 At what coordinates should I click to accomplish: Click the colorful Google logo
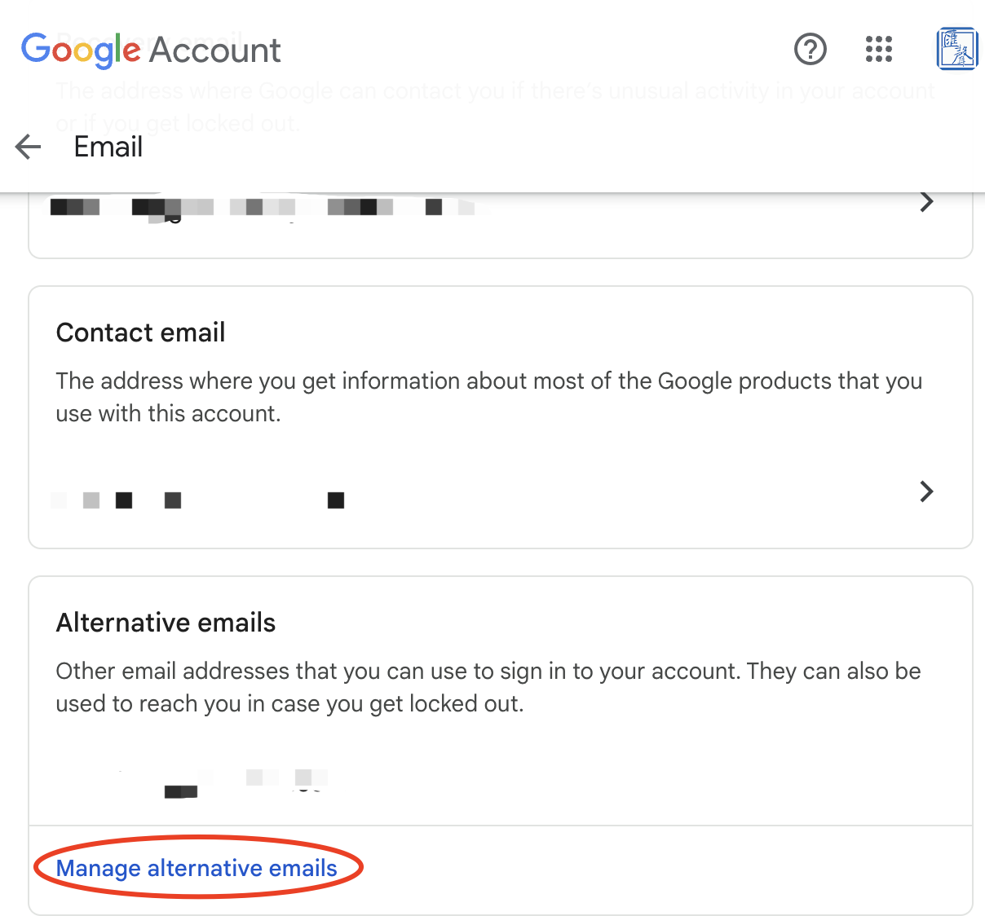[x=80, y=51]
